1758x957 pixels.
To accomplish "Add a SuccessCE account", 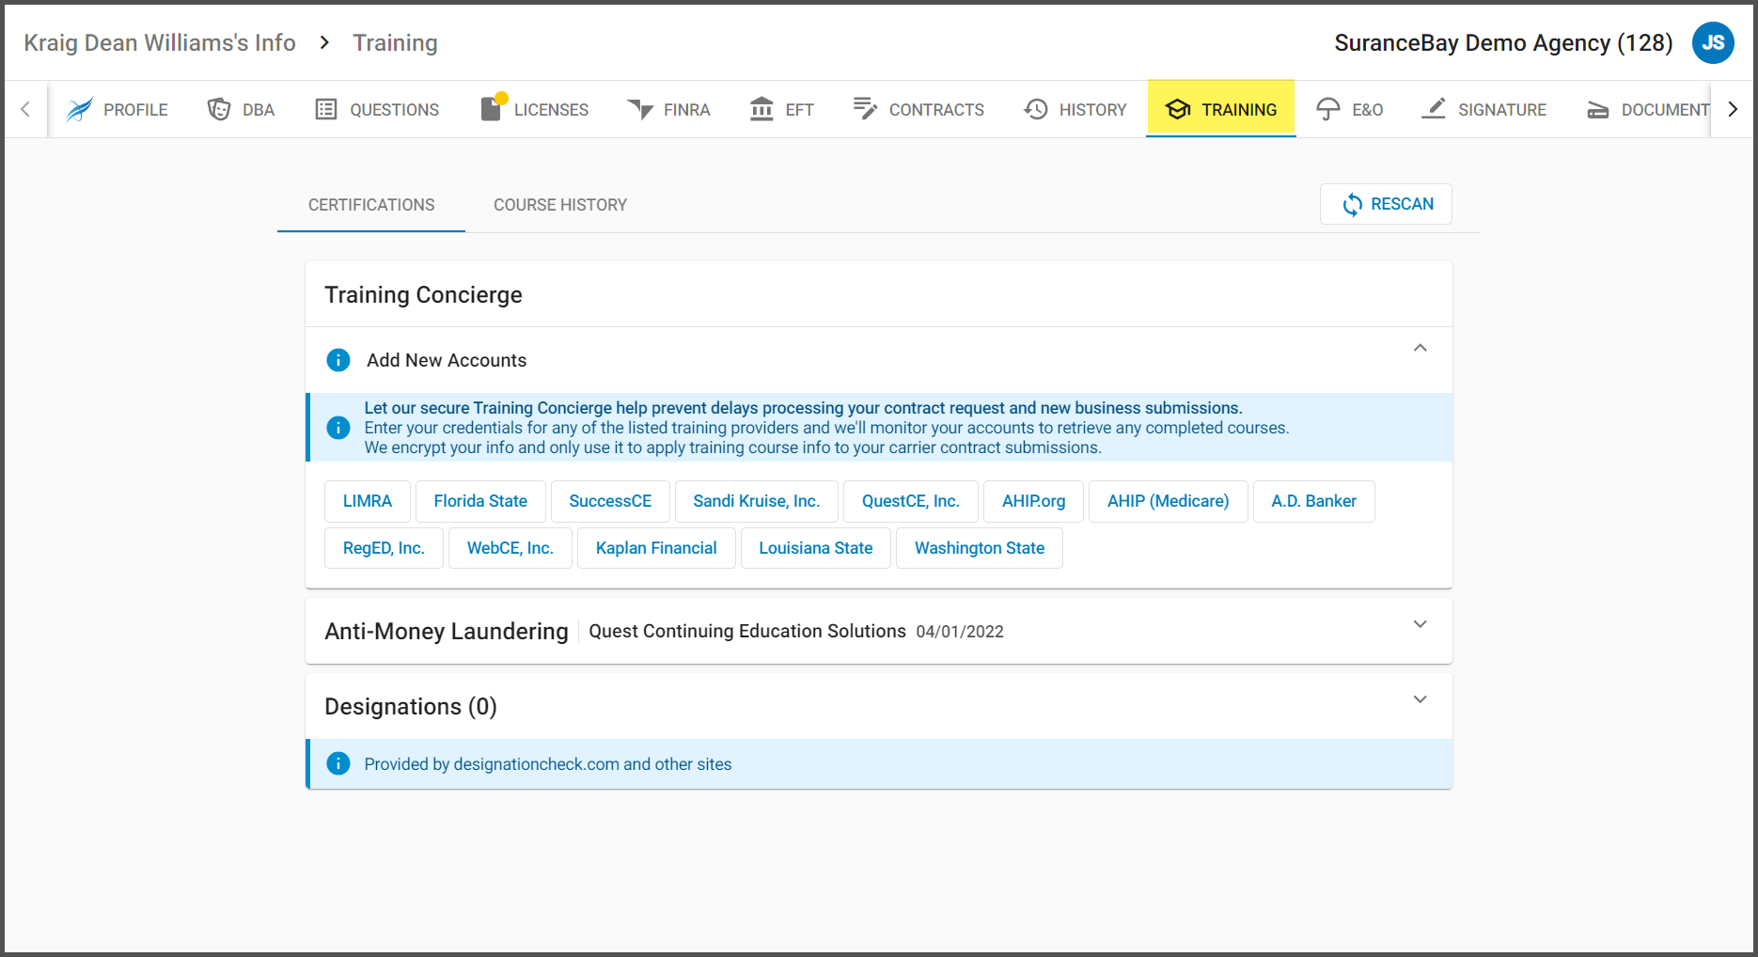I will pos(610,501).
